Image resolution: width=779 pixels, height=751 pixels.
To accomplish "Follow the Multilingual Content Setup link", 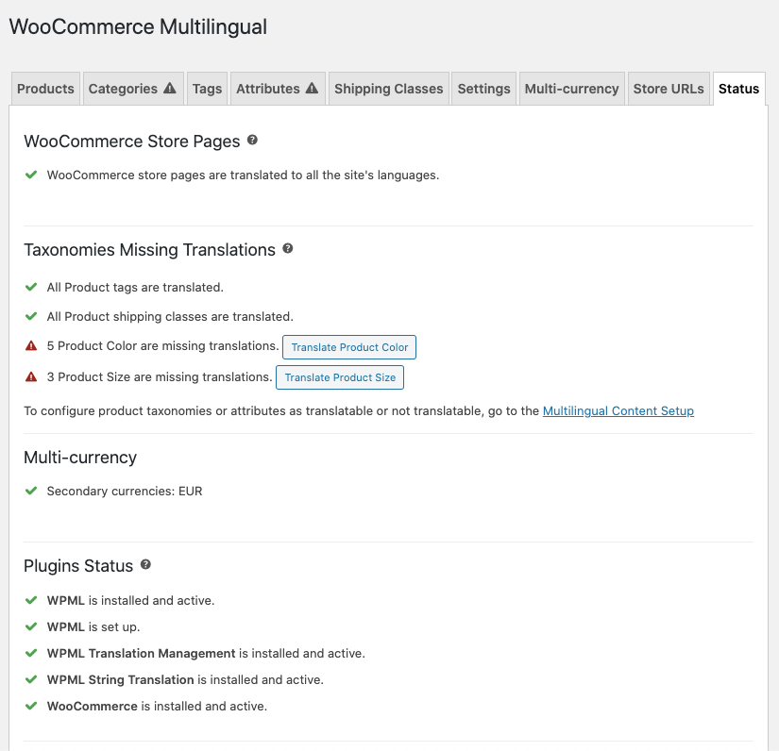I will [618, 410].
